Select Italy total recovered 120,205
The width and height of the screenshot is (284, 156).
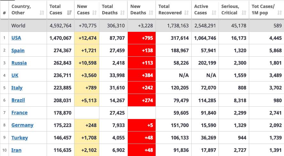point(180,88)
